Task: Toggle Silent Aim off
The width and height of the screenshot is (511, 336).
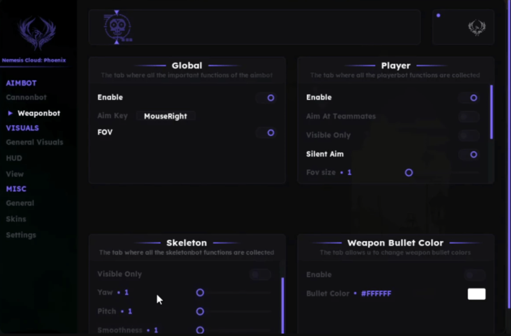Action: point(474,154)
